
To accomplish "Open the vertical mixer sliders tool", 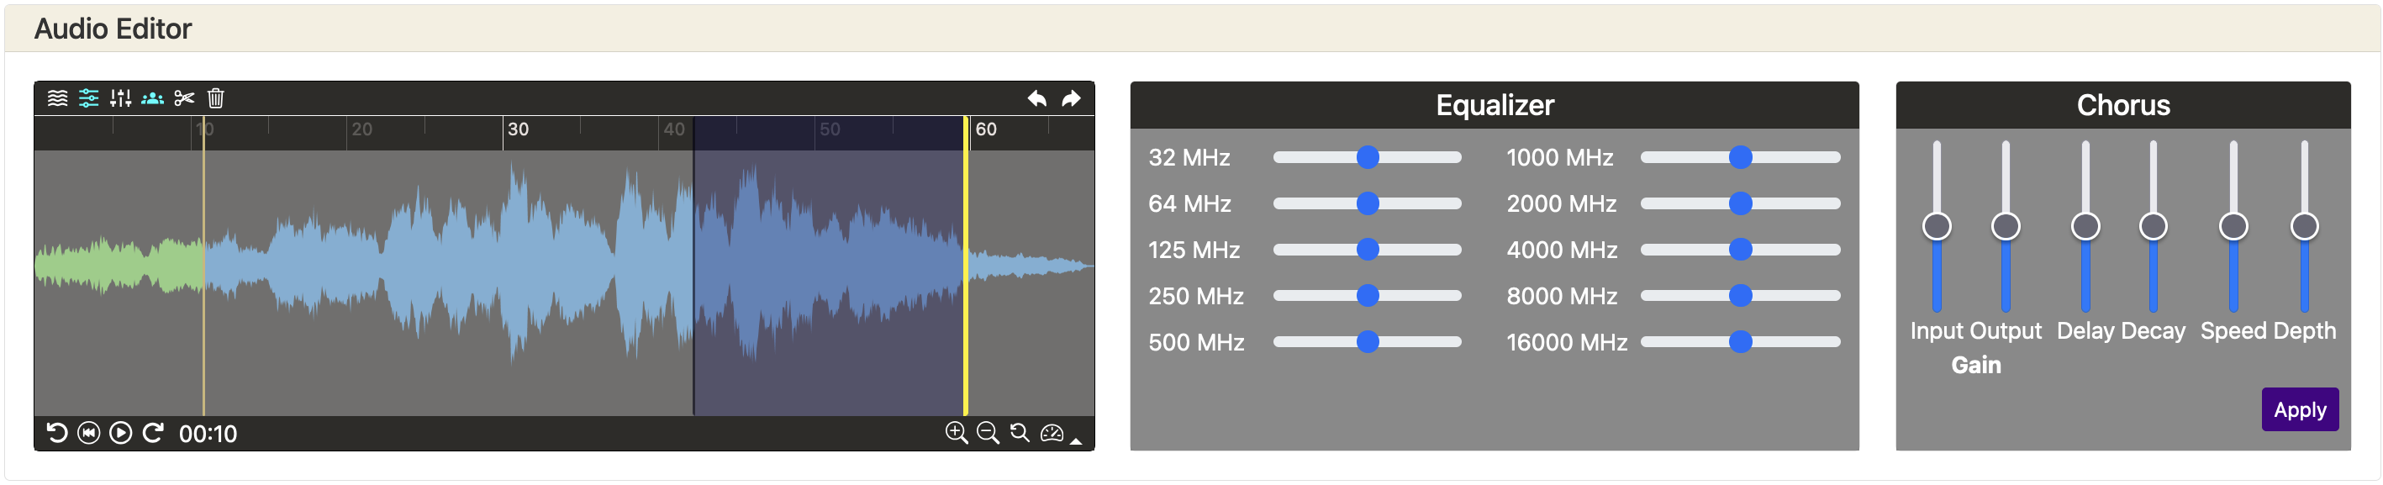I will (x=120, y=98).
